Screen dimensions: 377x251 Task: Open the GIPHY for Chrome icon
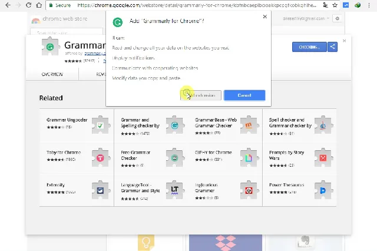(249, 158)
